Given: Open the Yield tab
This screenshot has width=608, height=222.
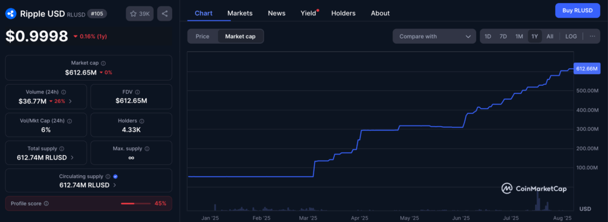Looking at the screenshot, I should [x=309, y=13].
